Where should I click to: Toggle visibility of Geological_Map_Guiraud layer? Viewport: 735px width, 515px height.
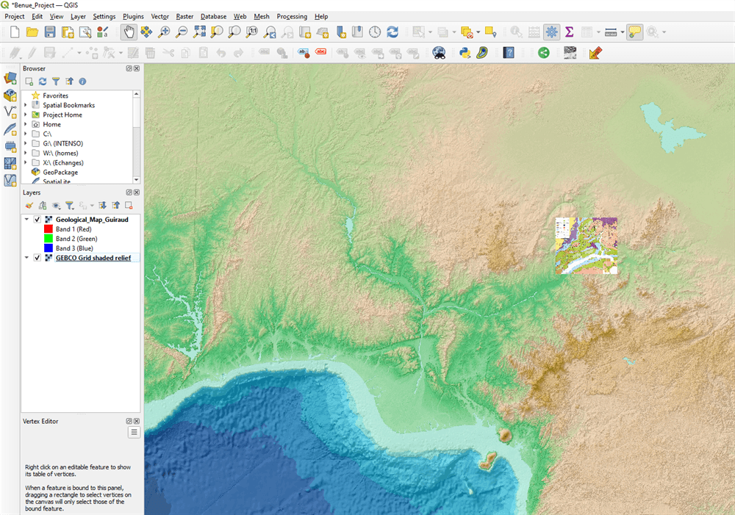pos(37,220)
